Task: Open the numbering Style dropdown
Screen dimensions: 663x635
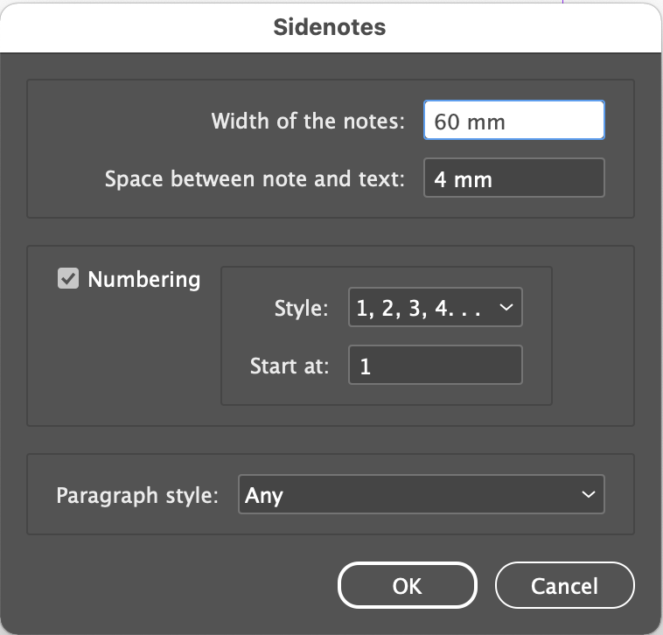Action: pos(435,308)
